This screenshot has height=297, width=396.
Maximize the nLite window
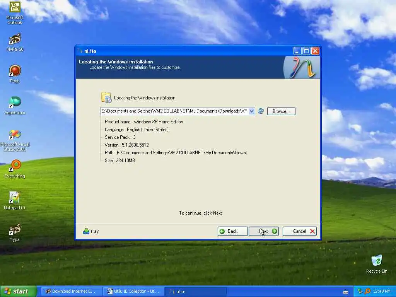(x=306, y=51)
